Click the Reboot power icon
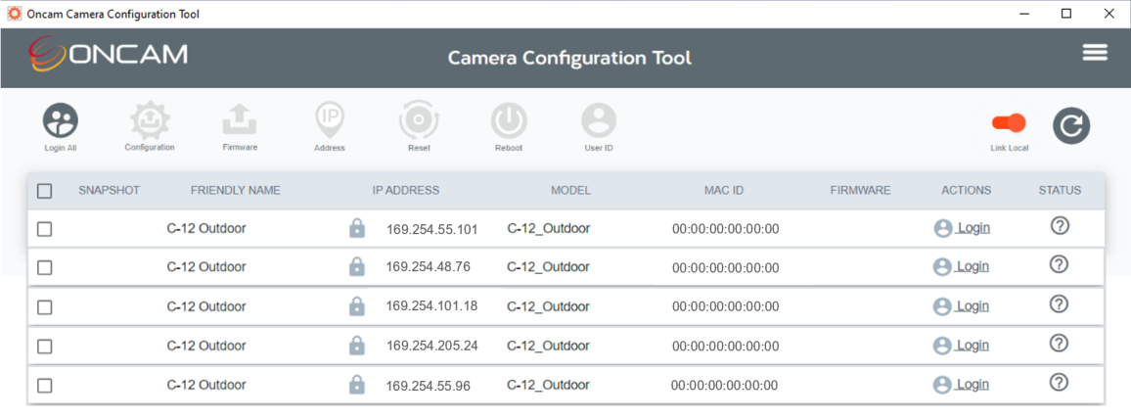 tap(509, 120)
